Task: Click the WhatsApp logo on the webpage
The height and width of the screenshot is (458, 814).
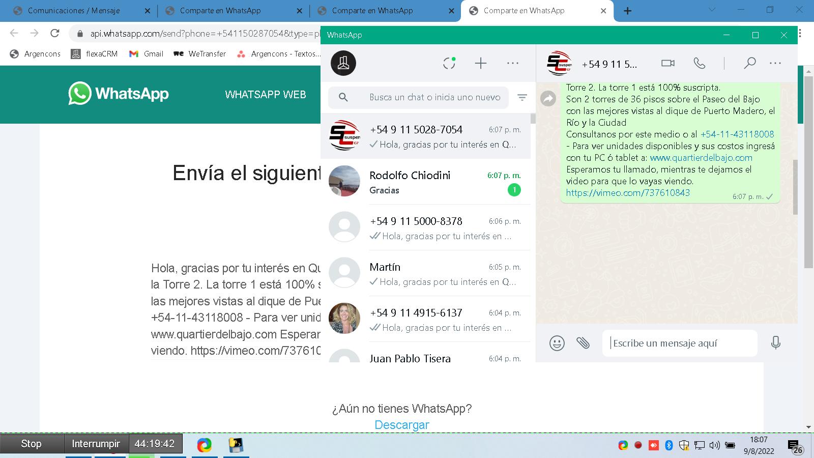Action: pyautogui.click(x=119, y=94)
